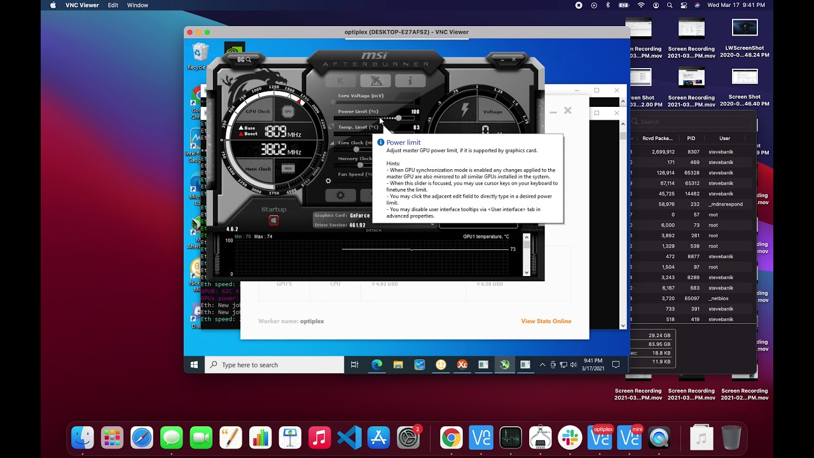Screen dimensions: 814x458
Task: Open Microsoft Edge from Windows taskbar
Action: 376,364
